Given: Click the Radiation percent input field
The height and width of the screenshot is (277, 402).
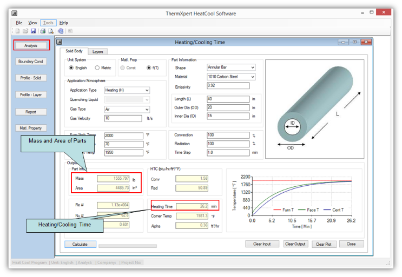Looking at the screenshot, I should [228, 144].
